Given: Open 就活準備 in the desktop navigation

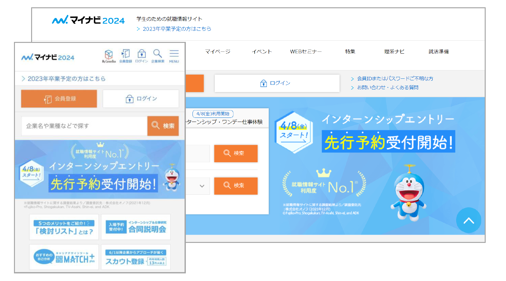Looking at the screenshot, I should 439,51.
